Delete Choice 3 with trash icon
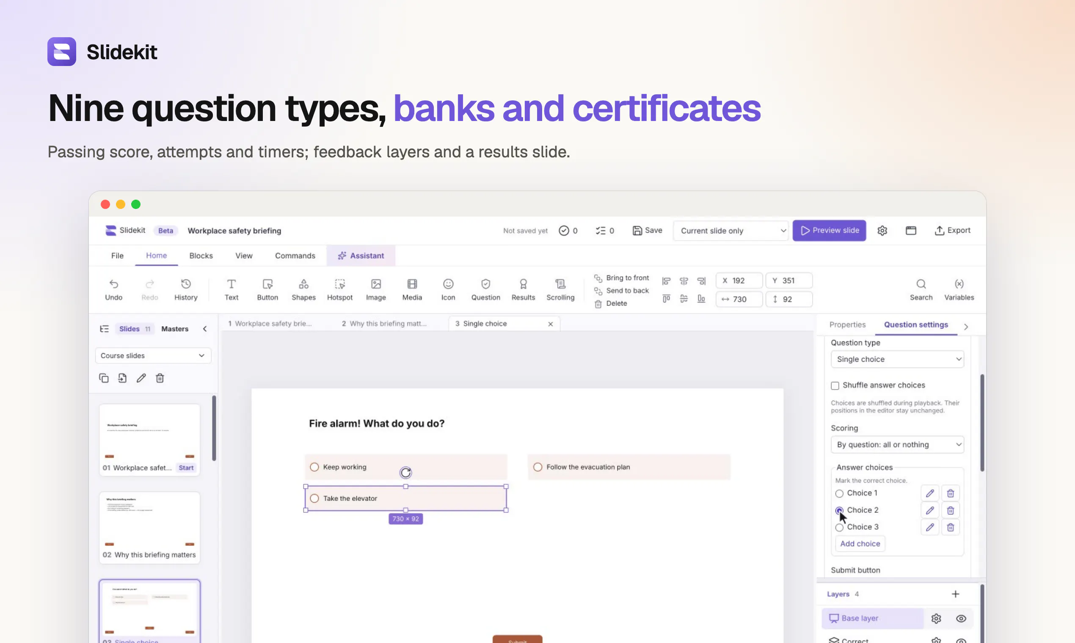Screen dimensions: 1075x643 click(950, 527)
